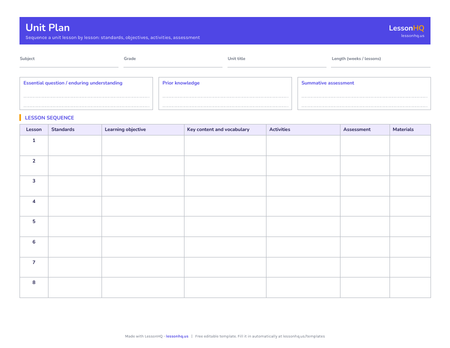This screenshot has height=348, width=450.
Task: Click the Activities cell for lesson 4
Action: (x=303, y=206)
